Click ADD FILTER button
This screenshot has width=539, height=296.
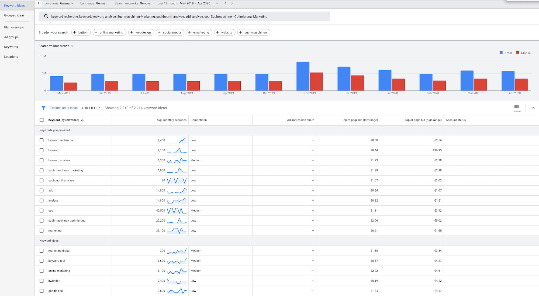pos(91,108)
